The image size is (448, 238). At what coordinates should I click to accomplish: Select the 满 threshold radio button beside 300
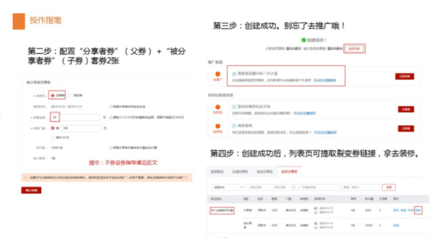point(53,128)
